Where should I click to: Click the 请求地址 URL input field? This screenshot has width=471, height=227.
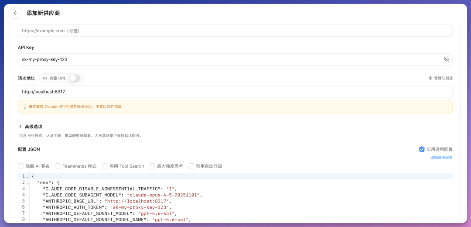tap(235, 92)
